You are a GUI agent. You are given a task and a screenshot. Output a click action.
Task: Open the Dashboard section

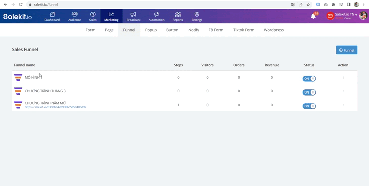pyautogui.click(x=52, y=17)
